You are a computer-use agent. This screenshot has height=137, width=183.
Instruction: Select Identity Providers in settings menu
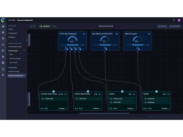click(x=14, y=71)
